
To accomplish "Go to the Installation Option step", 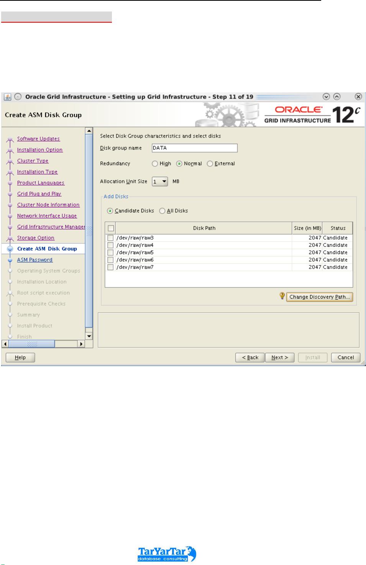I will pos(40,150).
